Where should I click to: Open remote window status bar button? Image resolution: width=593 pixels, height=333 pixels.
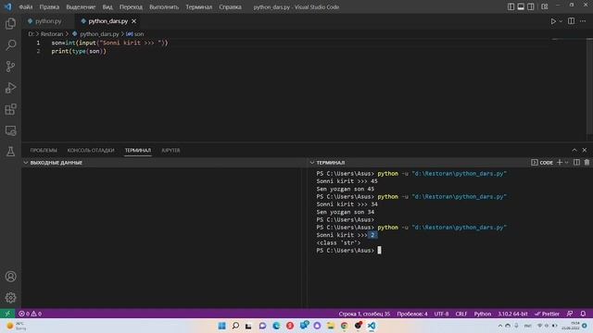point(7,314)
